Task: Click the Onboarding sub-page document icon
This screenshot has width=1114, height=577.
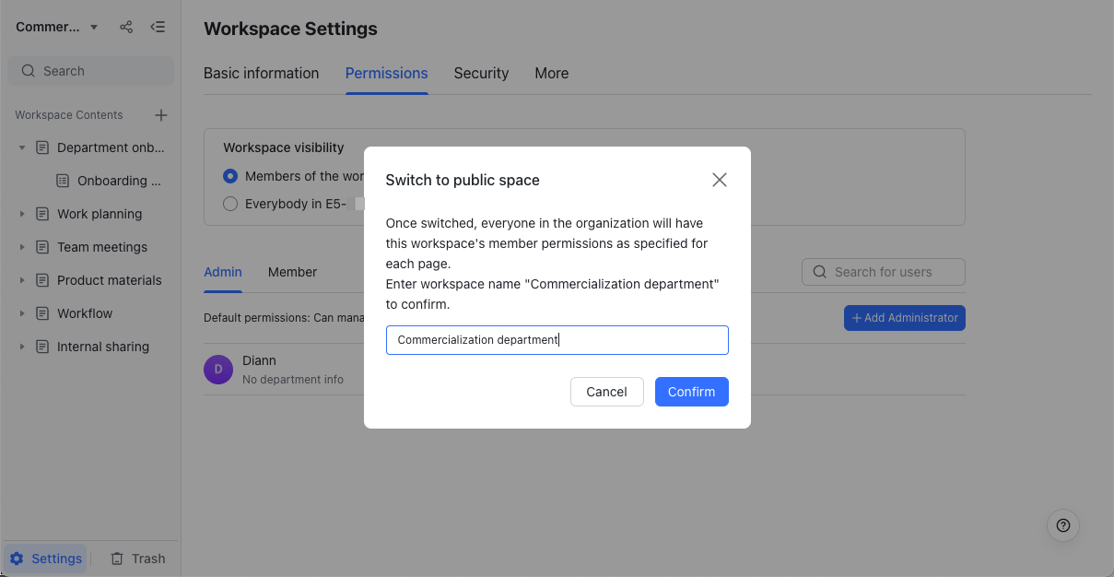Action: coord(63,181)
